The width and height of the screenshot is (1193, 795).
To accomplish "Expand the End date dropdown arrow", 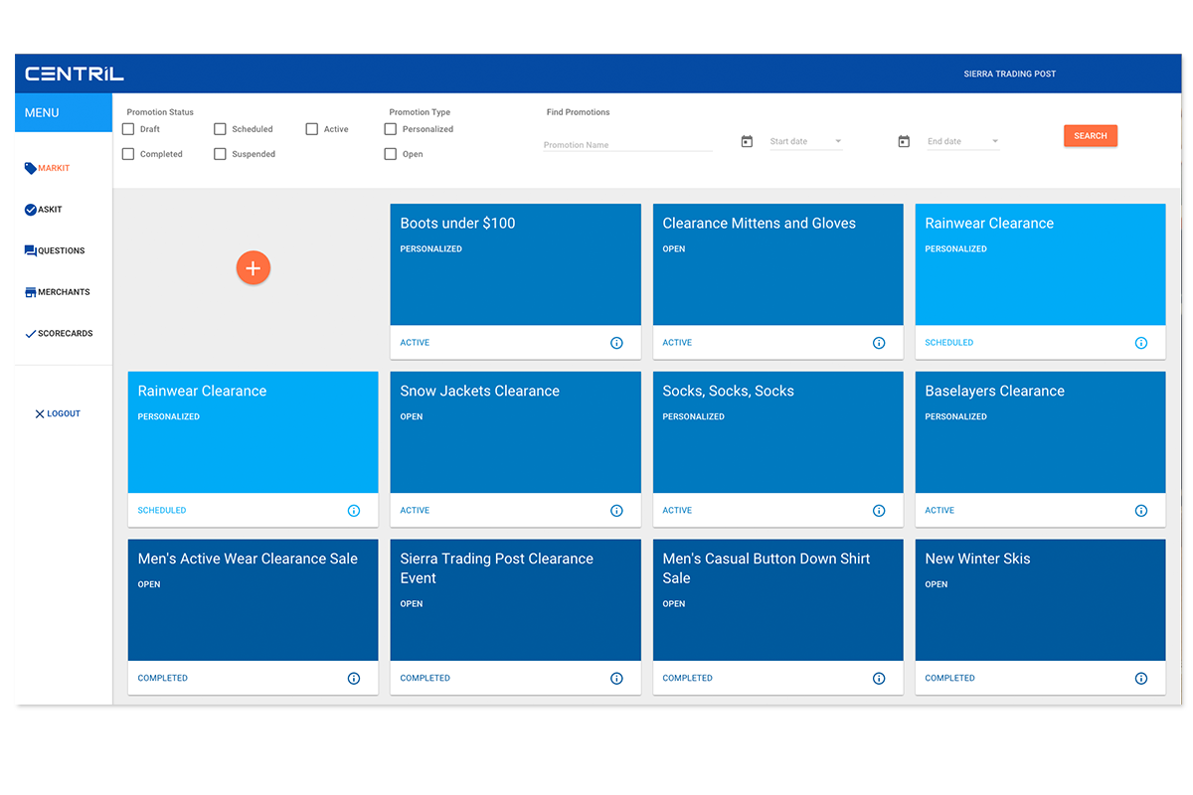I will pyautogui.click(x=995, y=141).
